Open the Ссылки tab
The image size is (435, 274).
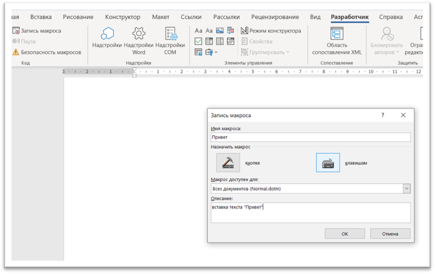click(x=191, y=17)
